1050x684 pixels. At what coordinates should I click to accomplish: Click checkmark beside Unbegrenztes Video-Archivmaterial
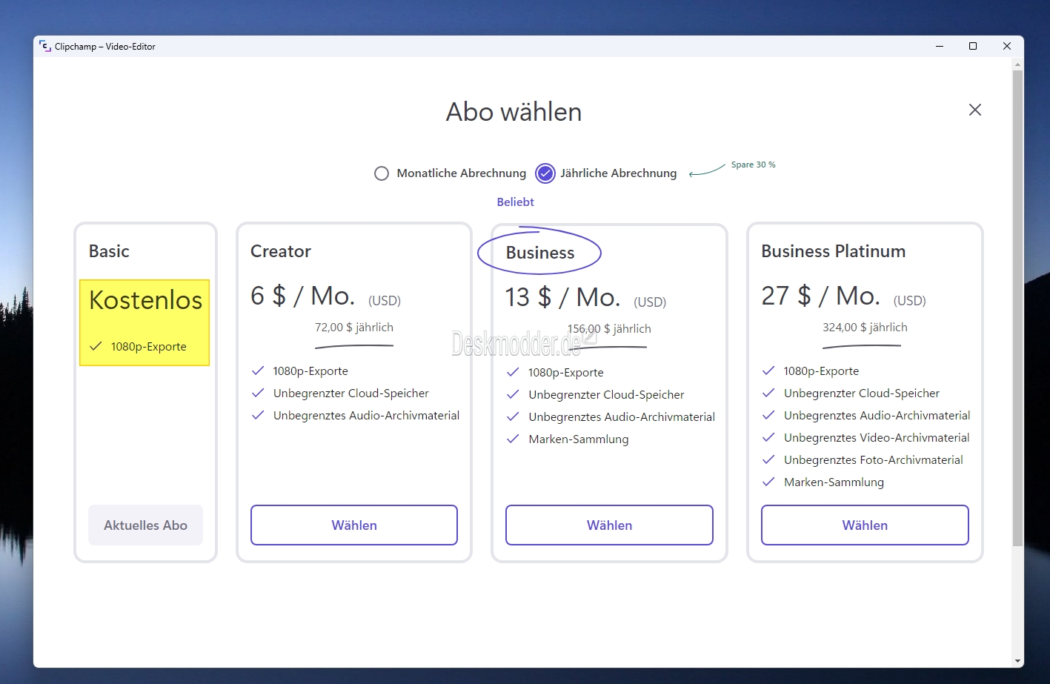tap(768, 437)
